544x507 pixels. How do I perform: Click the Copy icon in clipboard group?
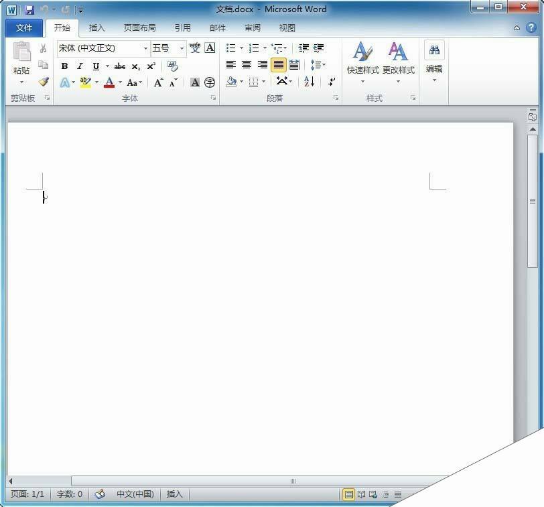click(43, 64)
